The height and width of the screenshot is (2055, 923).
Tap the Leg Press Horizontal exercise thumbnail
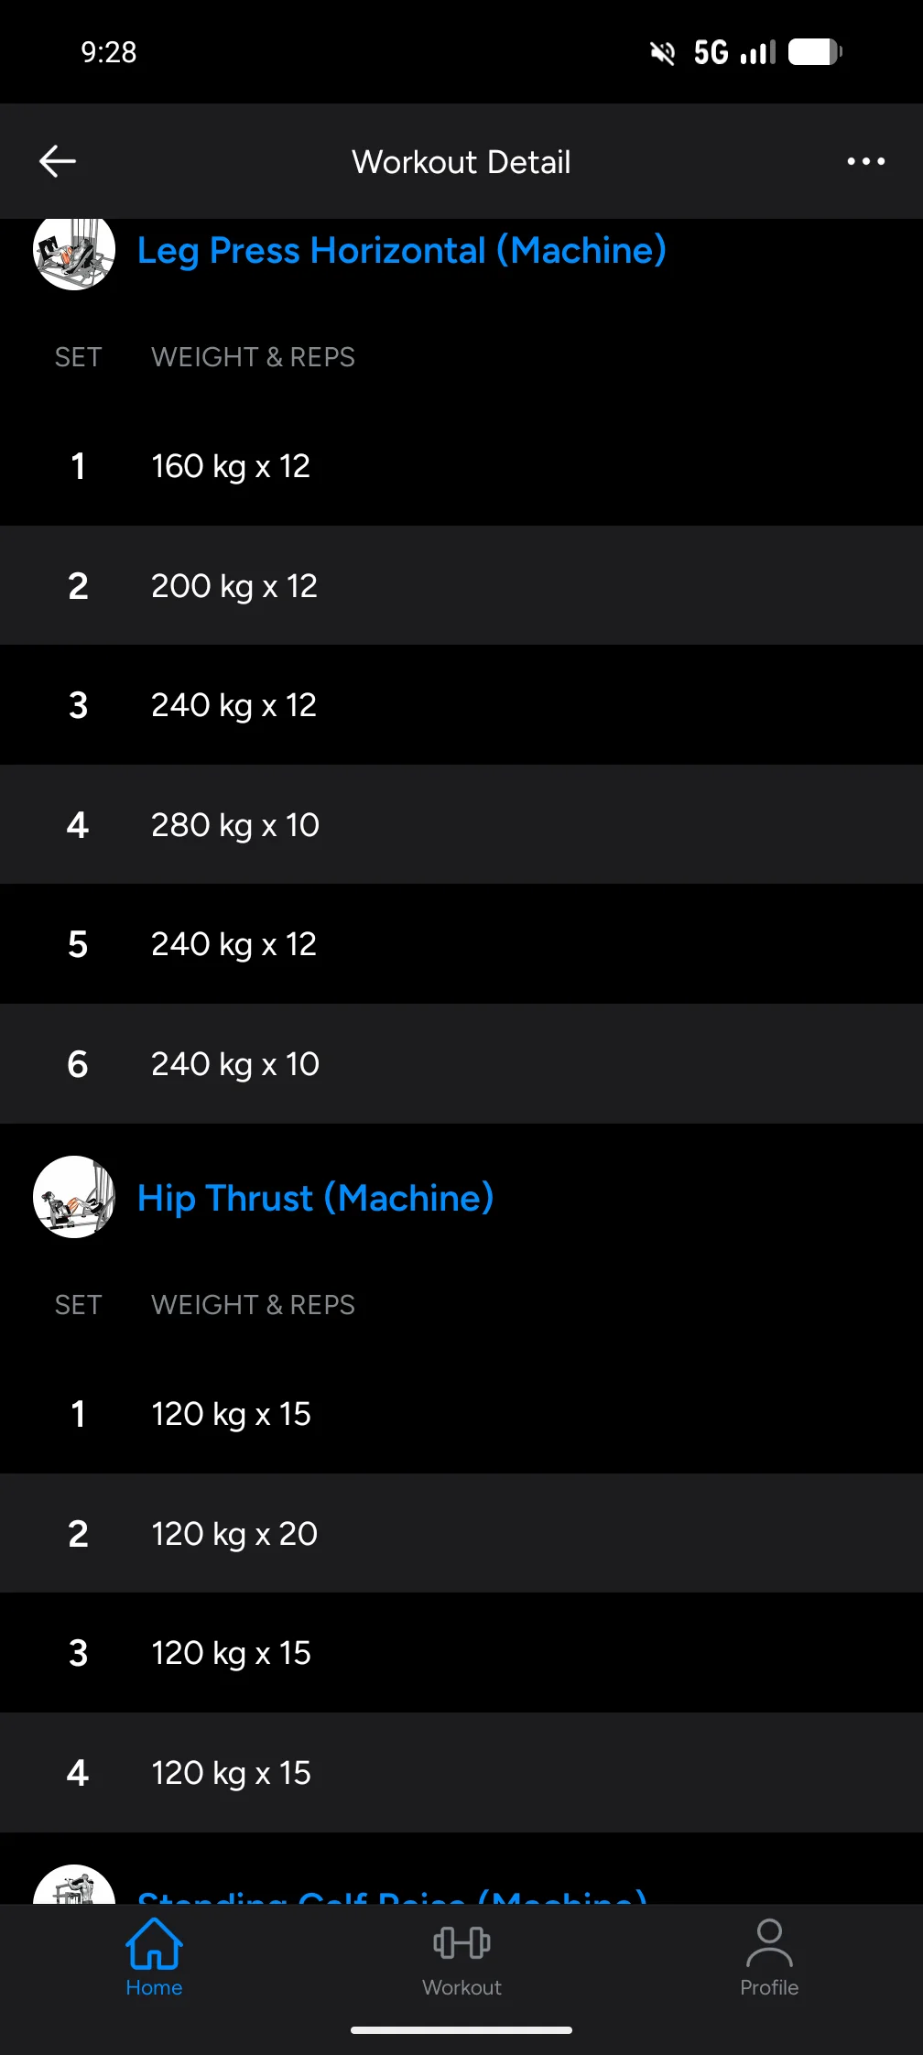[73, 253]
